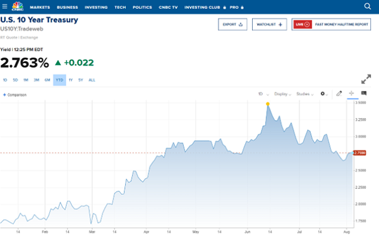This screenshot has width=379, height=242.
Task: Open the Studies dropdown
Action: [305, 94]
